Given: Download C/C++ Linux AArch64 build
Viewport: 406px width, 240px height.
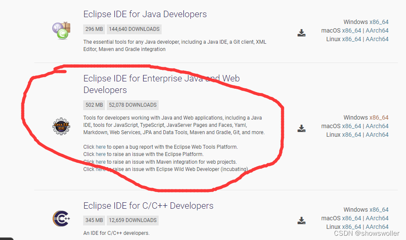Looking at the screenshot, I should coord(377,227).
